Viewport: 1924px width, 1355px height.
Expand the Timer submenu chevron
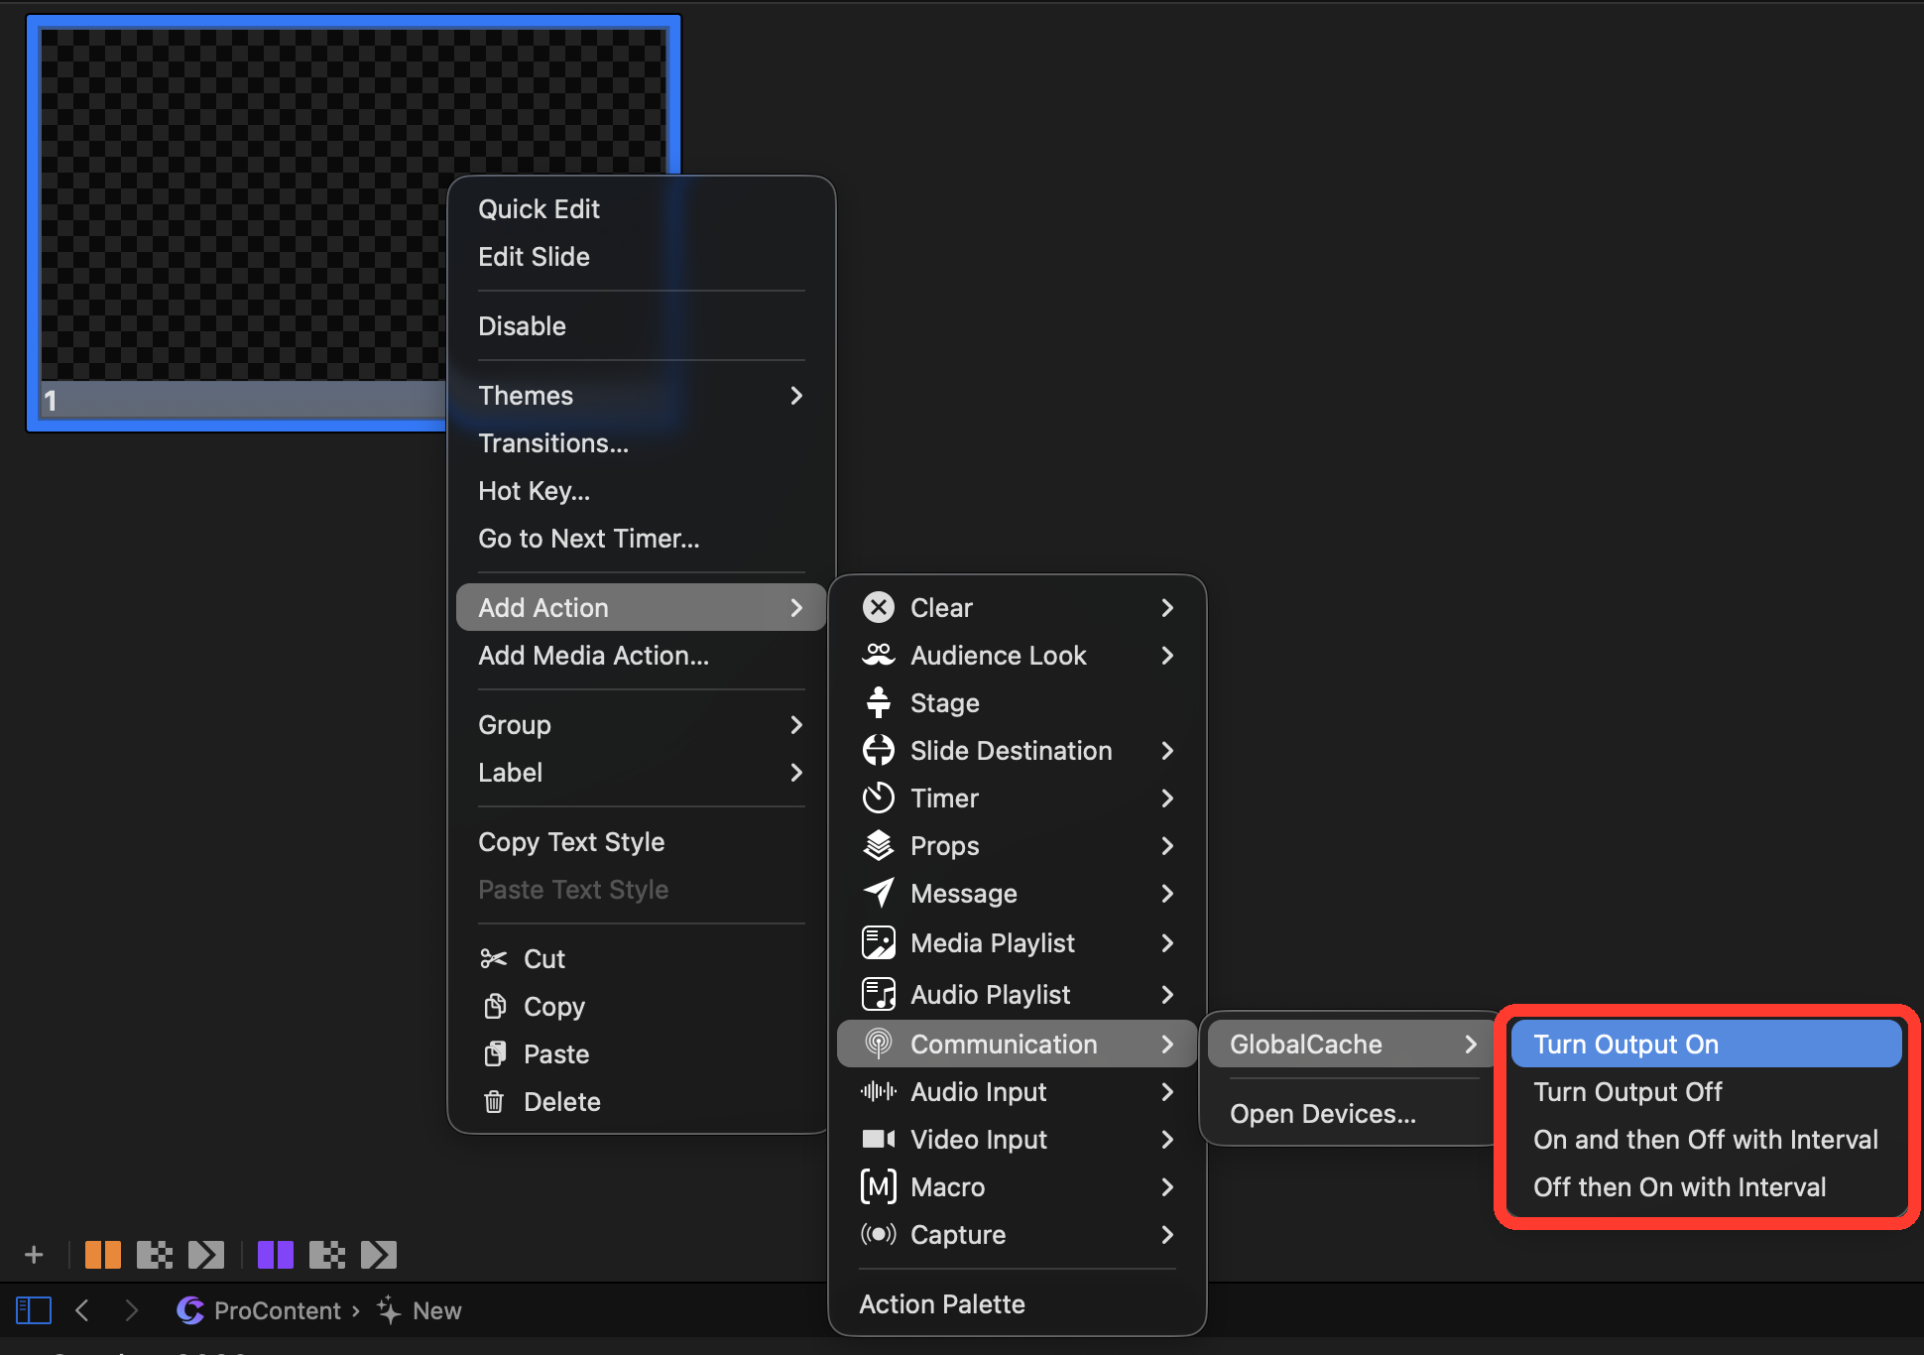click(x=1167, y=798)
